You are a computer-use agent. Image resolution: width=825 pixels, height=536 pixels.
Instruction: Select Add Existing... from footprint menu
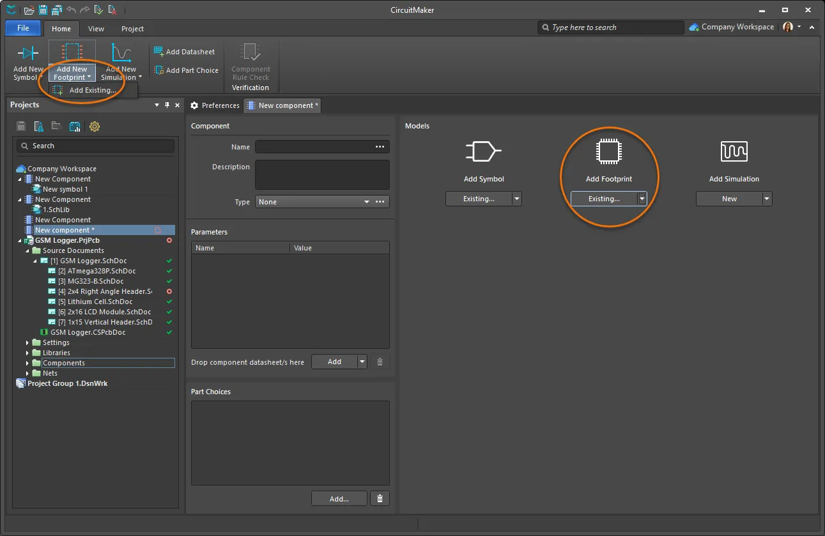[x=93, y=90]
